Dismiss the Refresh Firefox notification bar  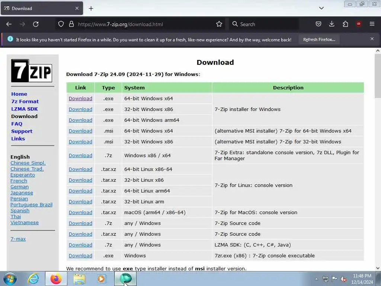[x=372, y=39]
